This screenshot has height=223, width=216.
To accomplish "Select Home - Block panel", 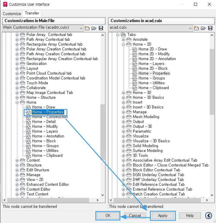I will 44,141.
